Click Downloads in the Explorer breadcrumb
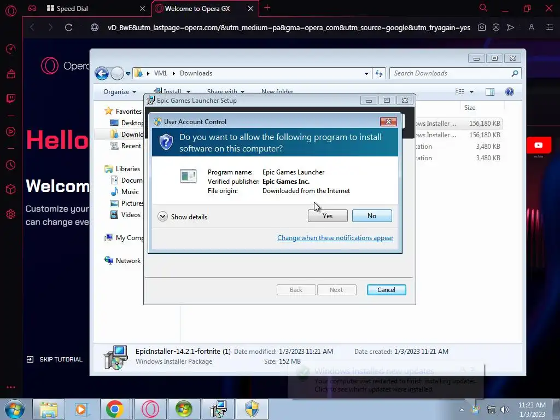Viewport: 560px width, 420px height. pyautogui.click(x=196, y=73)
